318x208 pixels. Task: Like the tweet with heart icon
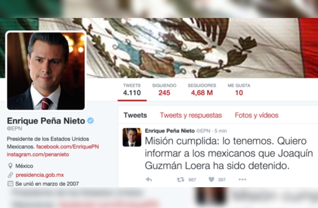pos(211,179)
